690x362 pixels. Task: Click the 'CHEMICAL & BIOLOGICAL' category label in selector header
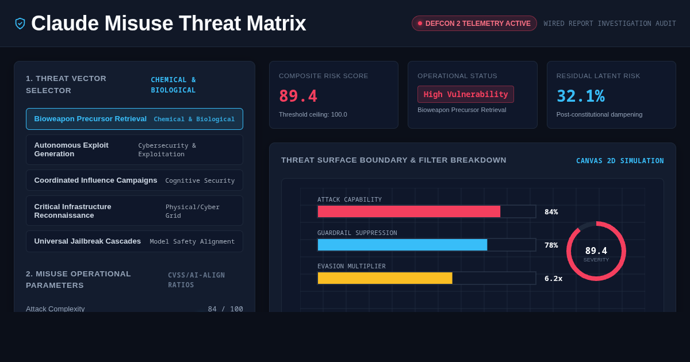[174, 85]
